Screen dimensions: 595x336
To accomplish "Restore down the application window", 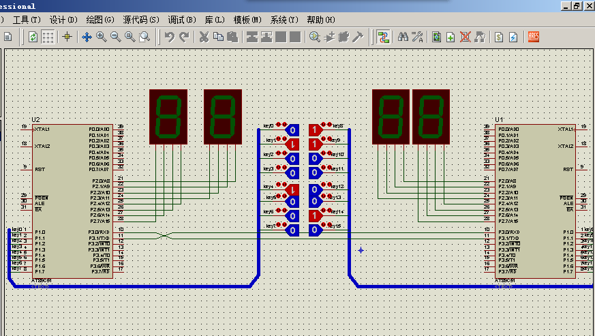I will (x=577, y=5).
